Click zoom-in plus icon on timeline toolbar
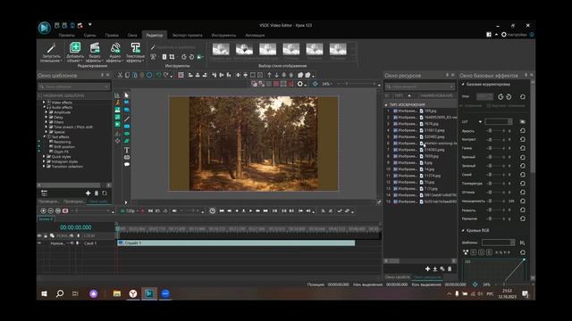Screen dimensions: 572x321 43,210
